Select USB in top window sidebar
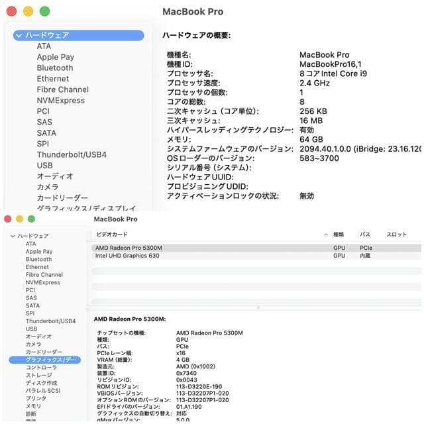Viewport: 424px width, 424px height. [x=44, y=166]
